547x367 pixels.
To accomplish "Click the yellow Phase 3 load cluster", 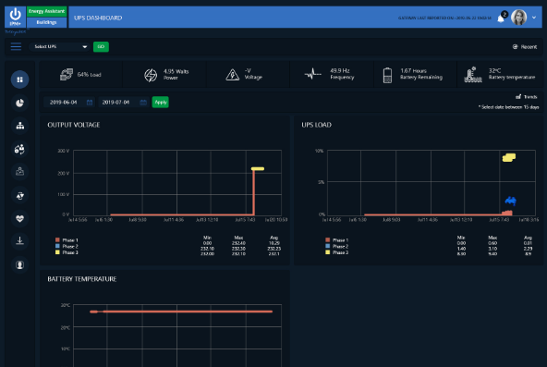I will (x=509, y=158).
